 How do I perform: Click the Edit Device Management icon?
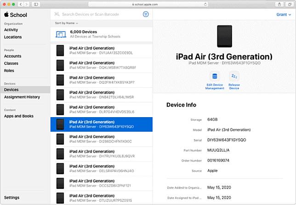click(215, 76)
